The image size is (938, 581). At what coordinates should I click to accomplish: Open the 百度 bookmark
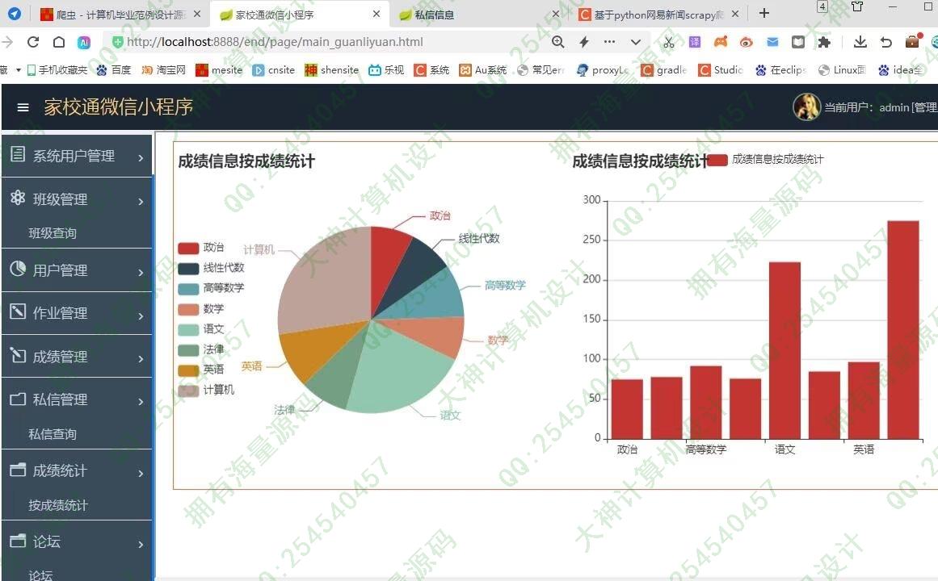point(114,70)
